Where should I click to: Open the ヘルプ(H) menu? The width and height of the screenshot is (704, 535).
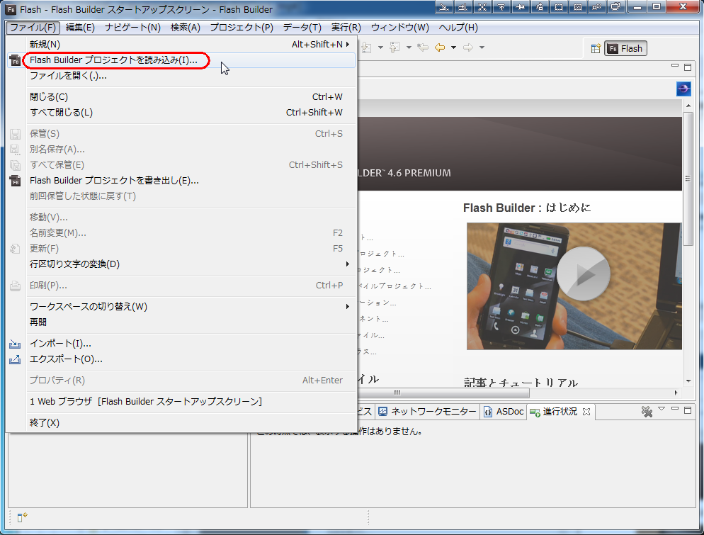458,28
